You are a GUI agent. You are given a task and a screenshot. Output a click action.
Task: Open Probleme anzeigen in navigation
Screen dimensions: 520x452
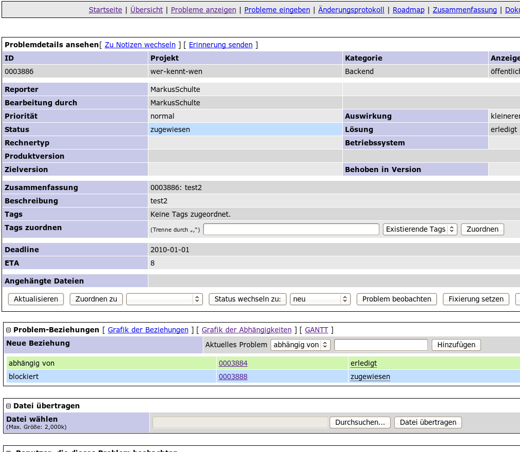pyautogui.click(x=203, y=10)
